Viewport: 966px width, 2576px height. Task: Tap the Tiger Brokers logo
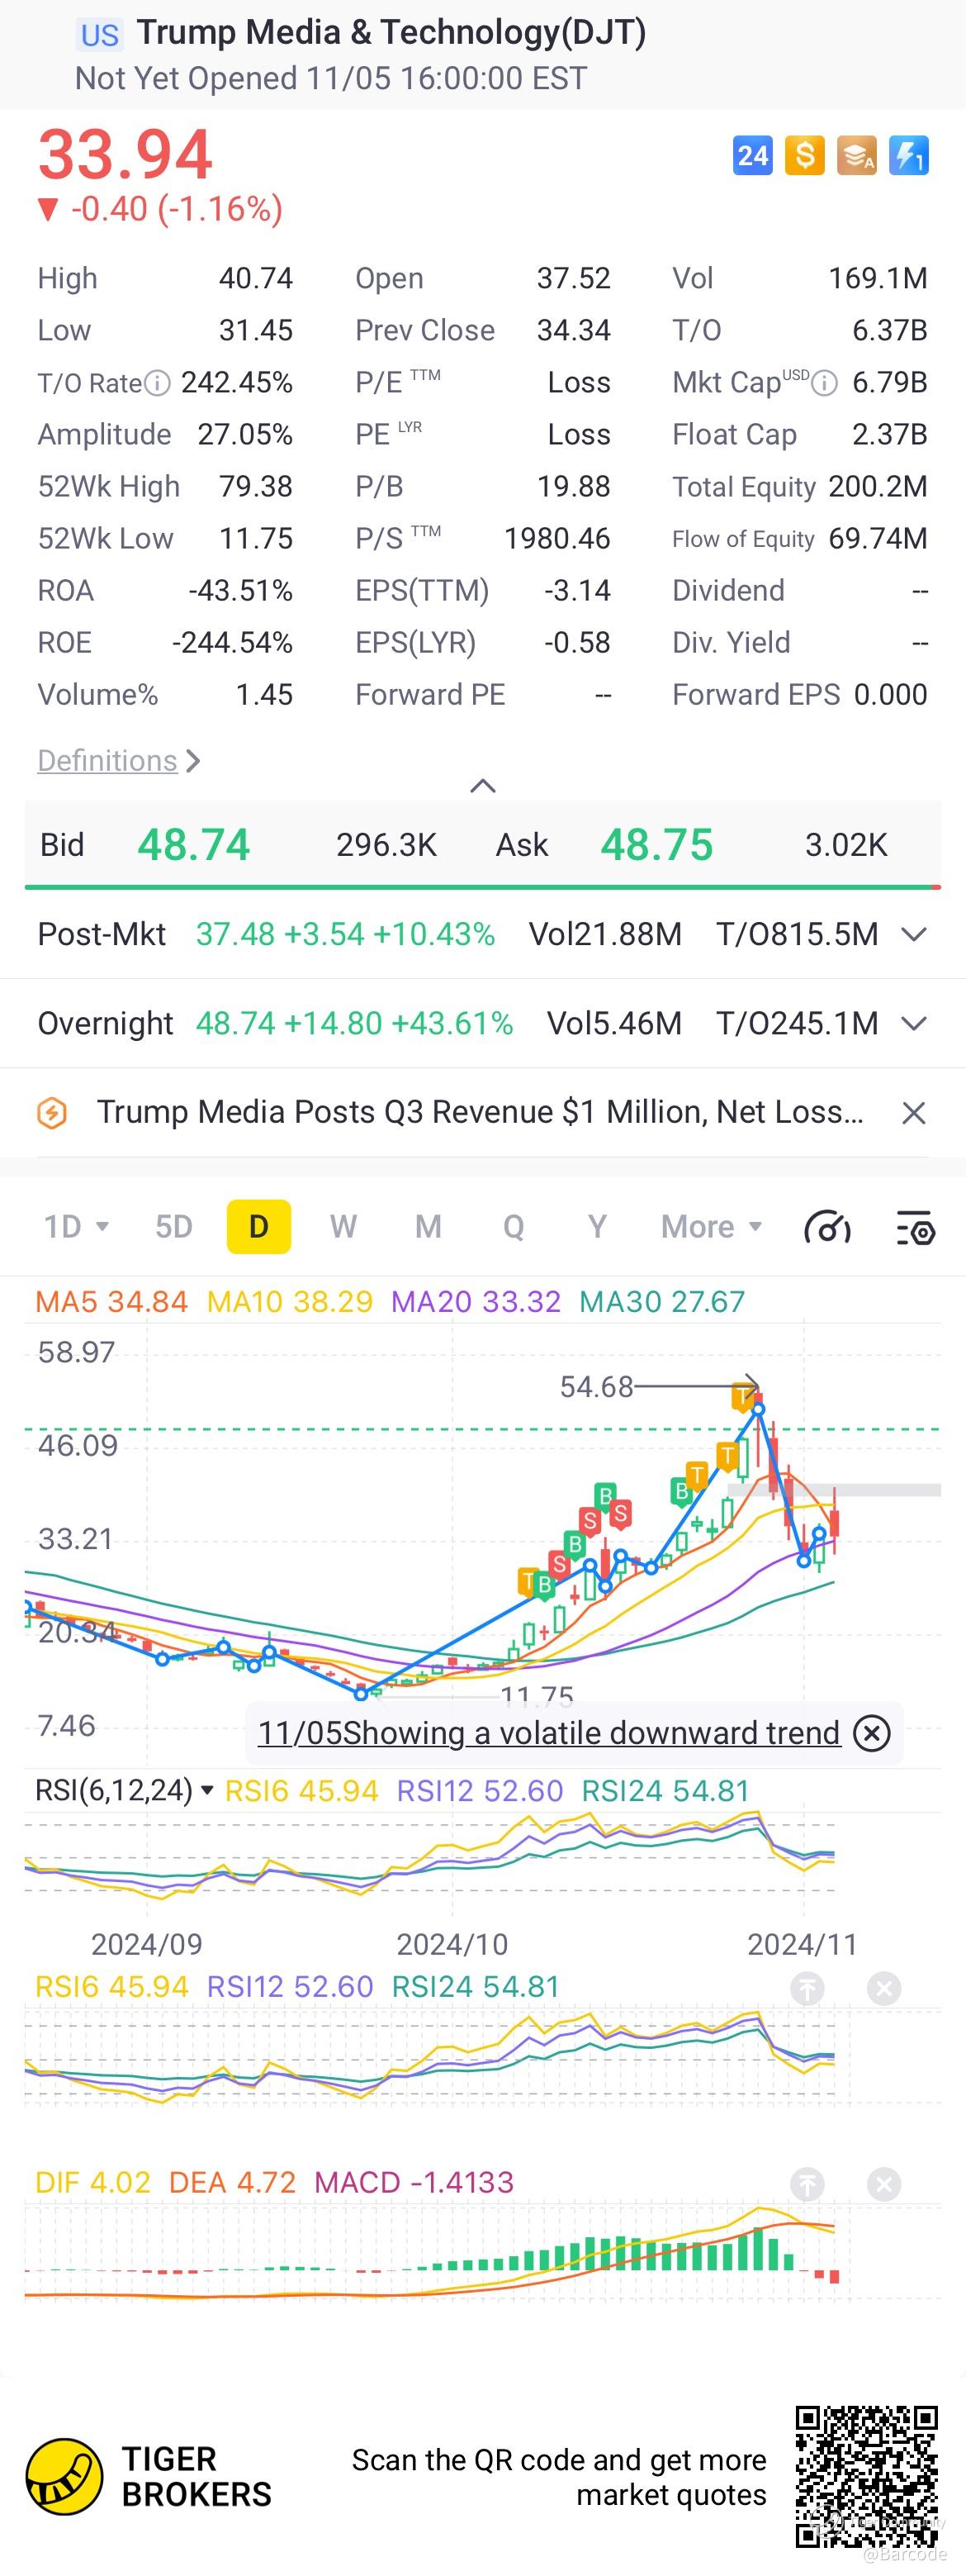(x=64, y=2477)
